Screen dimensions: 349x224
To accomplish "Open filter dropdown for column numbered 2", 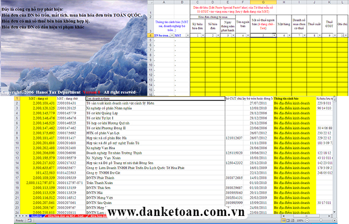I will coord(218,35).
